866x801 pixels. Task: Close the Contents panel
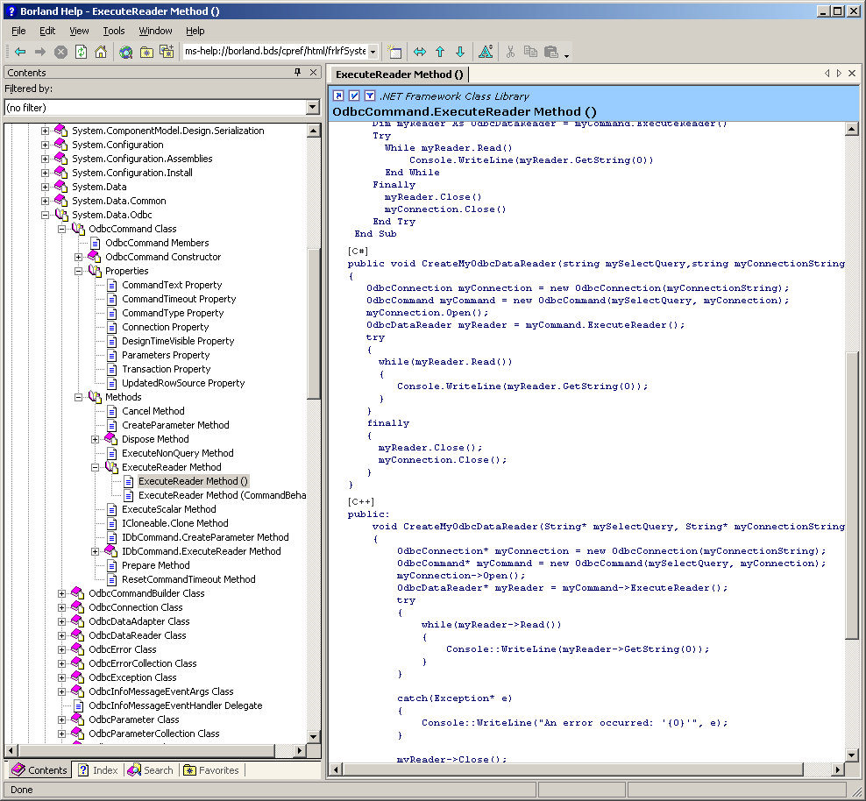tap(313, 73)
